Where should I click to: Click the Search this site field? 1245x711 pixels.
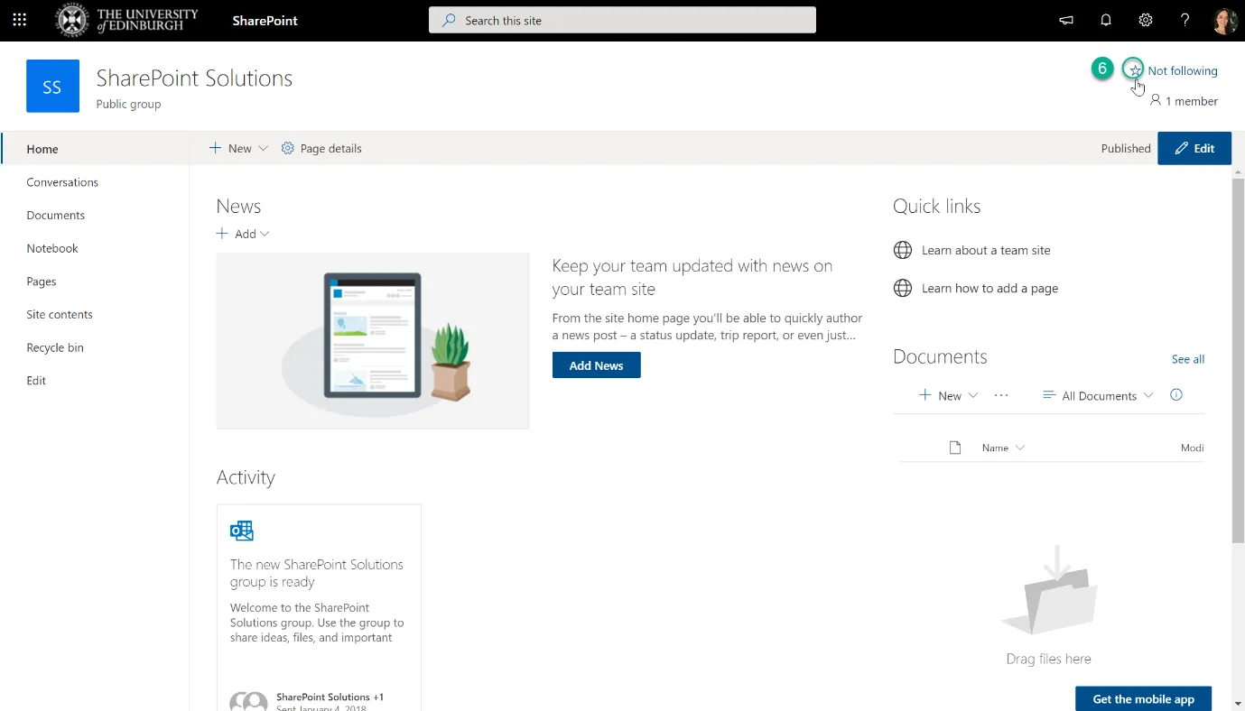tap(621, 19)
